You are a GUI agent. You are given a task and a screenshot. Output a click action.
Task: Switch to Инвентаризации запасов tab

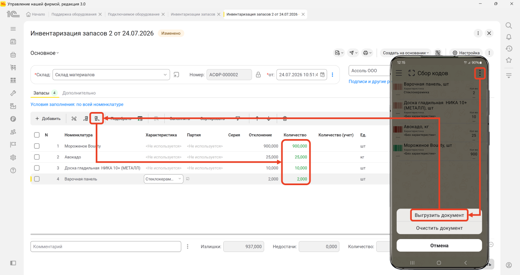tap(193, 14)
